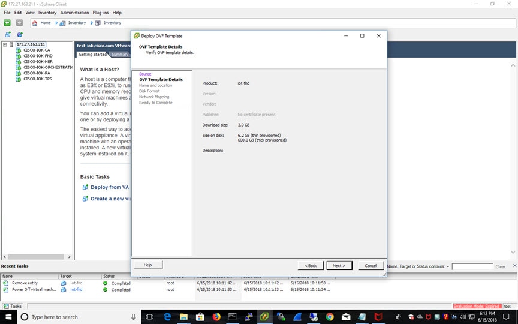This screenshot has width=518, height=324.
Task: Click Cancel in Deploy OVF dialog
Action: coord(371,265)
